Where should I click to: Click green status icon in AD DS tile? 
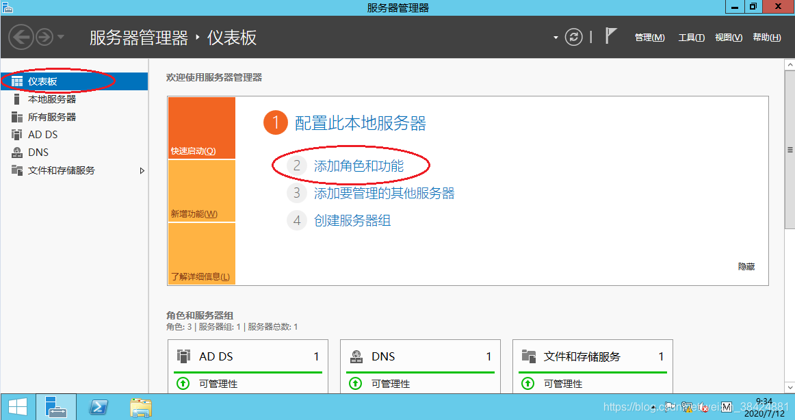[183, 384]
